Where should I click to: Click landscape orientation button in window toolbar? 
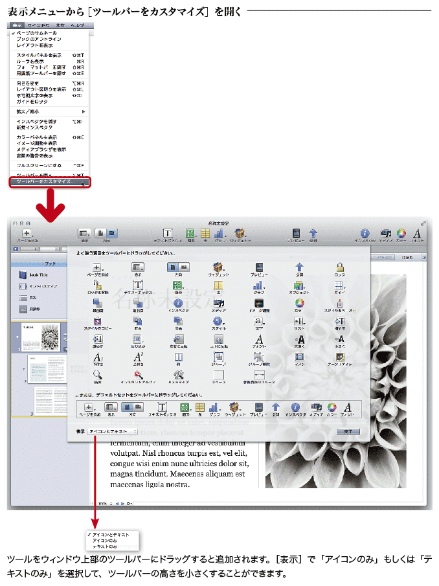coord(112,234)
